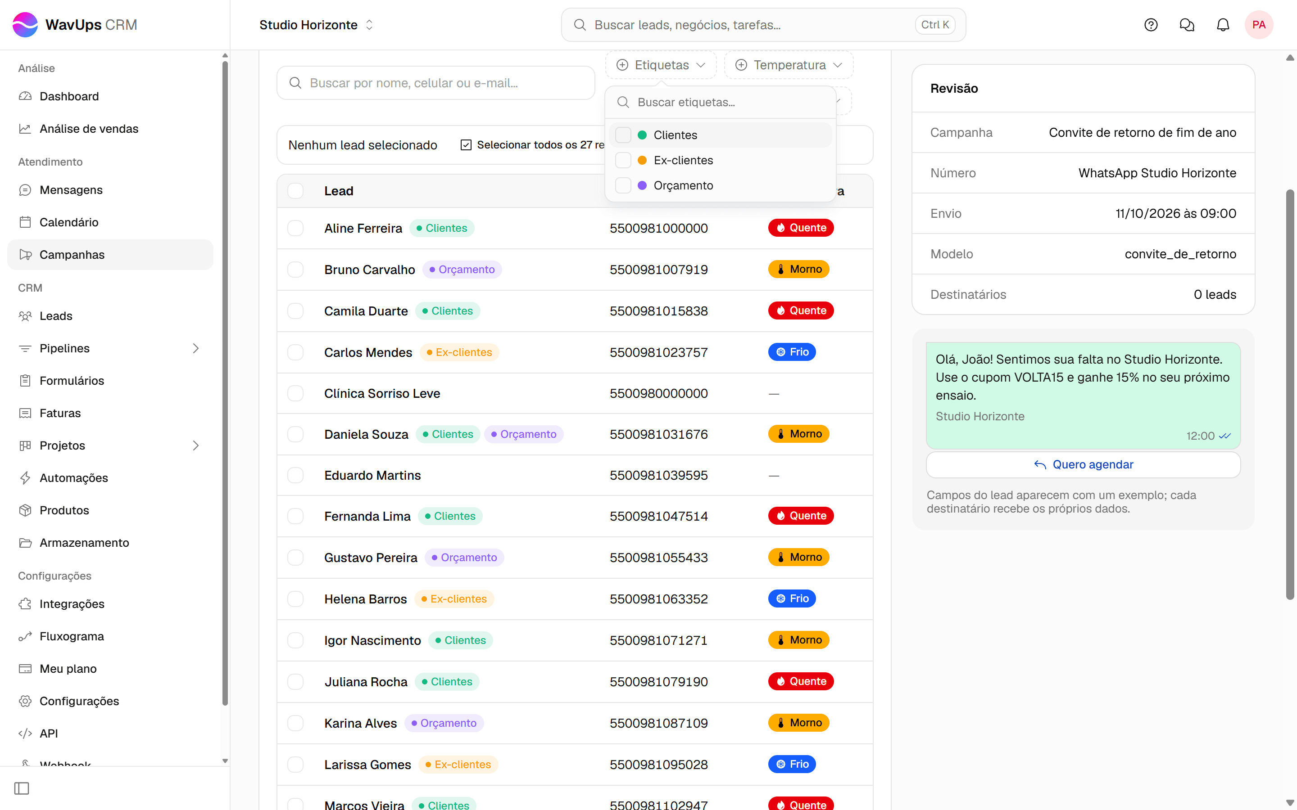The height and width of the screenshot is (810, 1297).
Task: Check the Ex-clientes tag checkbox
Action: coord(623,160)
